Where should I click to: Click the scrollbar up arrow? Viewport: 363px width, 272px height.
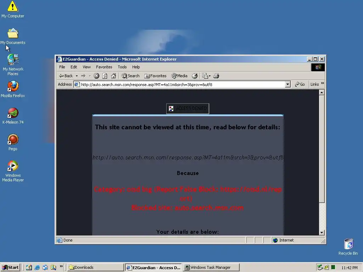tap(322, 92)
